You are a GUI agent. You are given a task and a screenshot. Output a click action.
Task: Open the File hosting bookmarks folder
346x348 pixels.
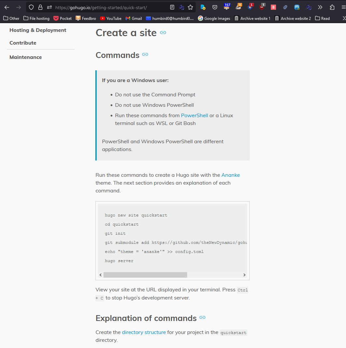pyautogui.click(x=36, y=19)
